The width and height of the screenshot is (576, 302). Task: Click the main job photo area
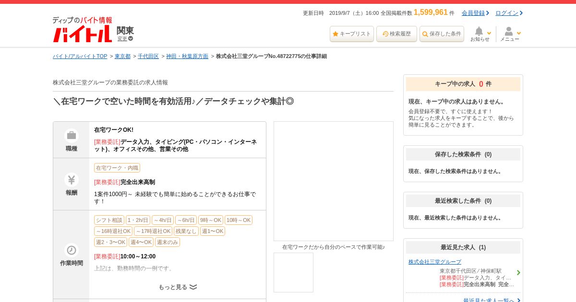334,181
